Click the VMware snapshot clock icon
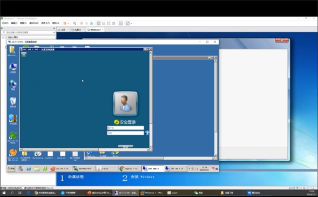Screen dimensions: 318x197 82,23
